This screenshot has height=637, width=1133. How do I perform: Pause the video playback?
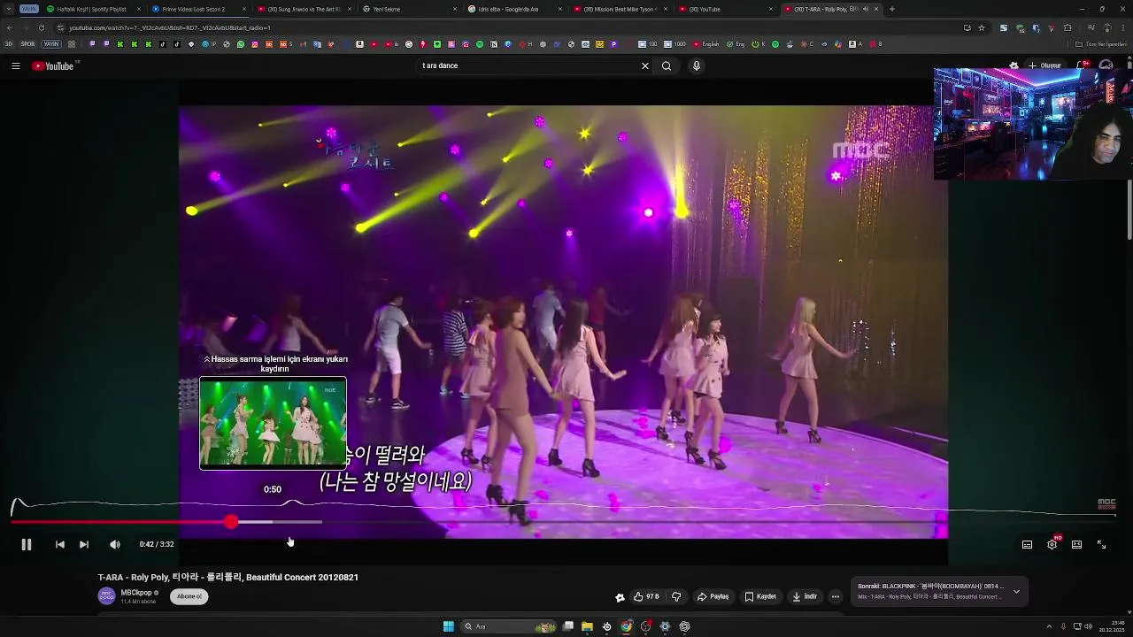click(x=27, y=545)
